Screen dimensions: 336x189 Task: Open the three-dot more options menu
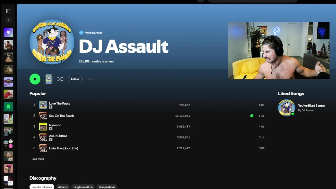click(x=90, y=79)
